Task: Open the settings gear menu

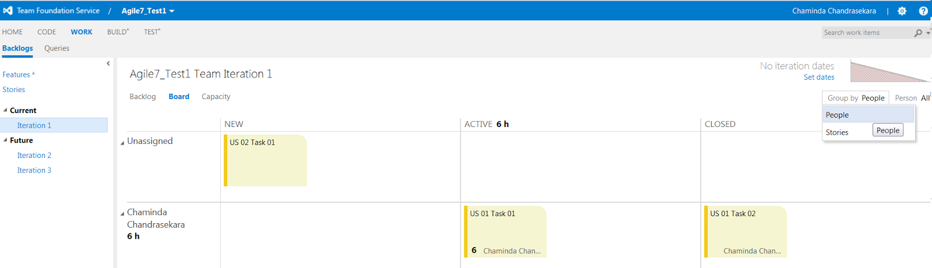Action: point(902,11)
